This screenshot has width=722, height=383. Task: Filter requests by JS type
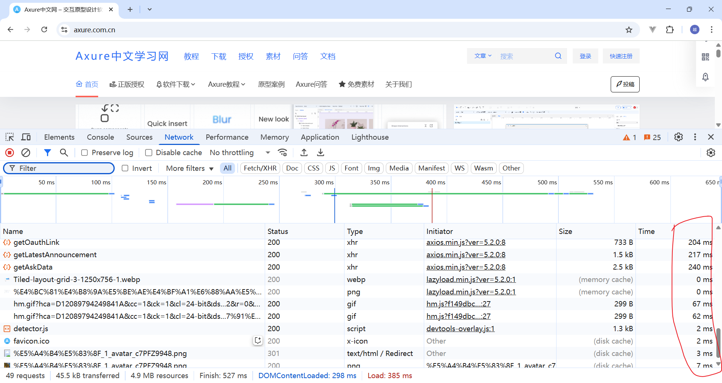332,168
